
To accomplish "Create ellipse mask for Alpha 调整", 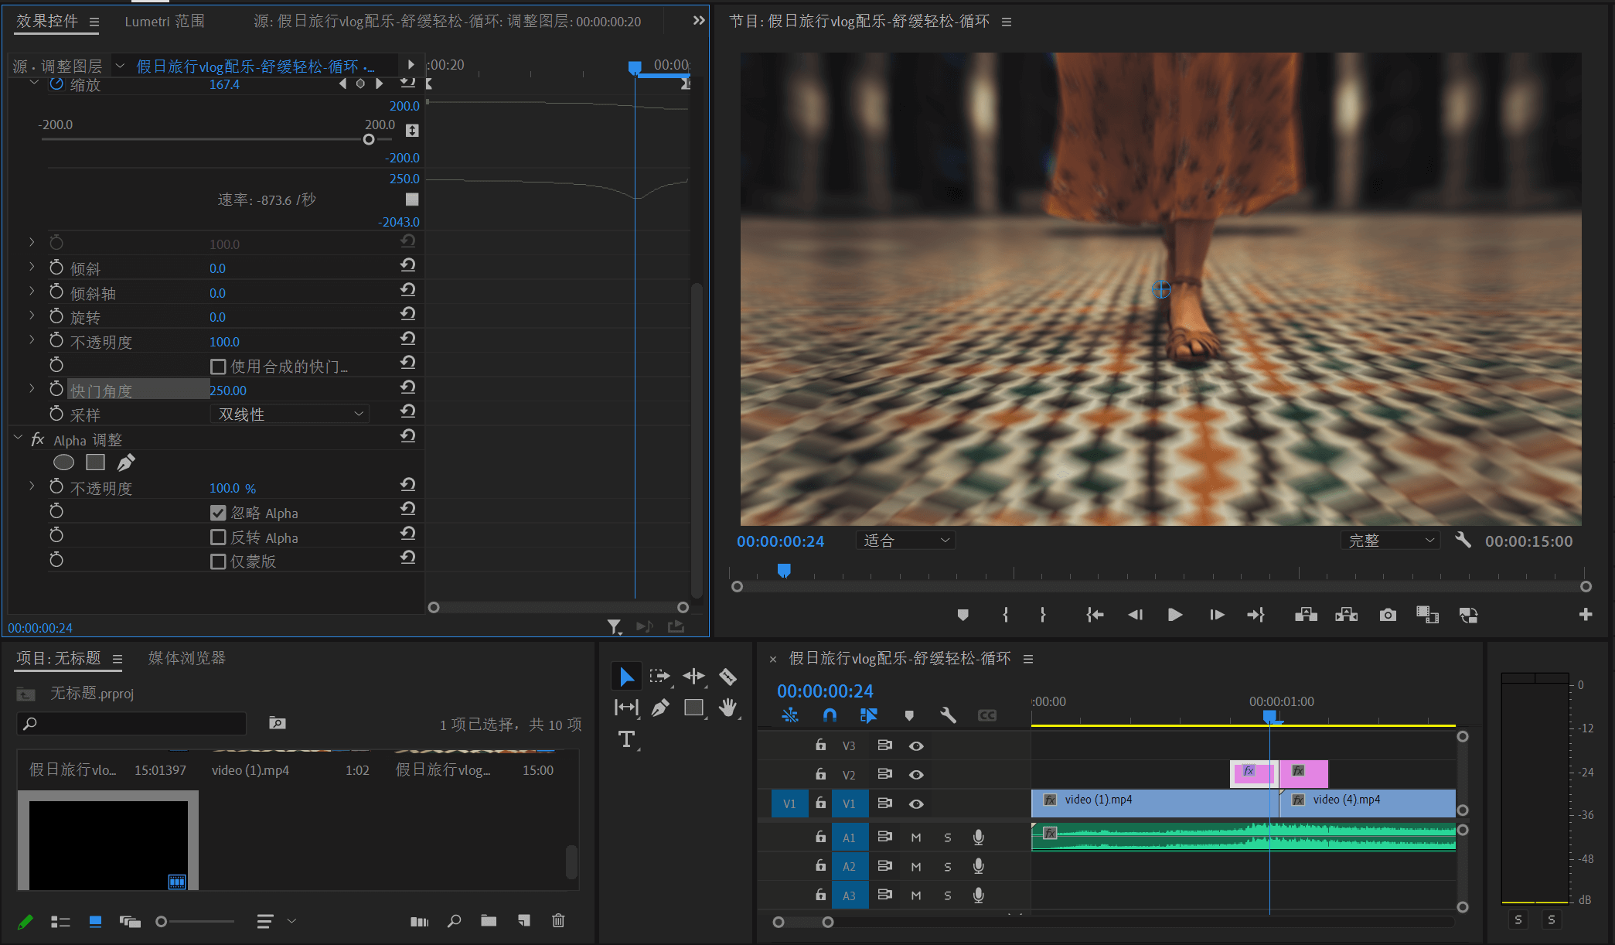I will [63, 462].
